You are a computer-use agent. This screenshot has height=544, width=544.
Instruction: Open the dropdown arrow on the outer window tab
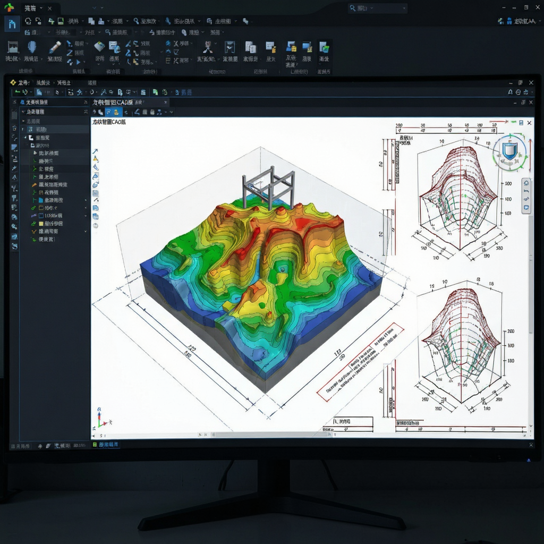tap(41, 8)
